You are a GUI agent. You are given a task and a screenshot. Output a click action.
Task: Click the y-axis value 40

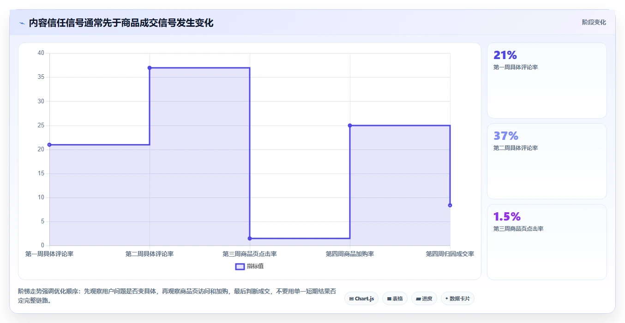tap(41, 53)
